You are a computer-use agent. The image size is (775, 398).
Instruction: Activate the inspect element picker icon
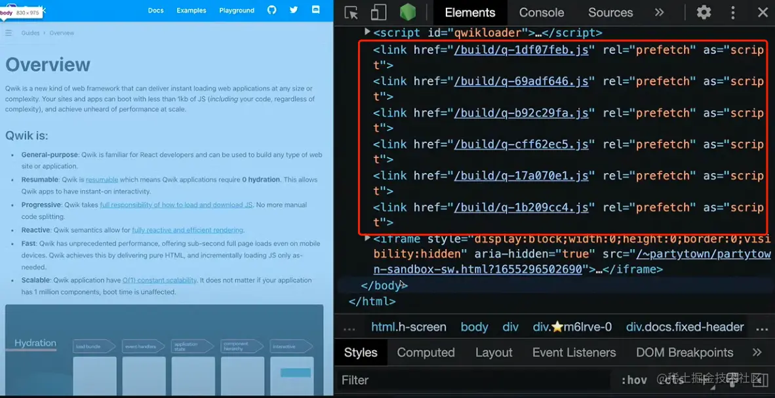click(351, 12)
